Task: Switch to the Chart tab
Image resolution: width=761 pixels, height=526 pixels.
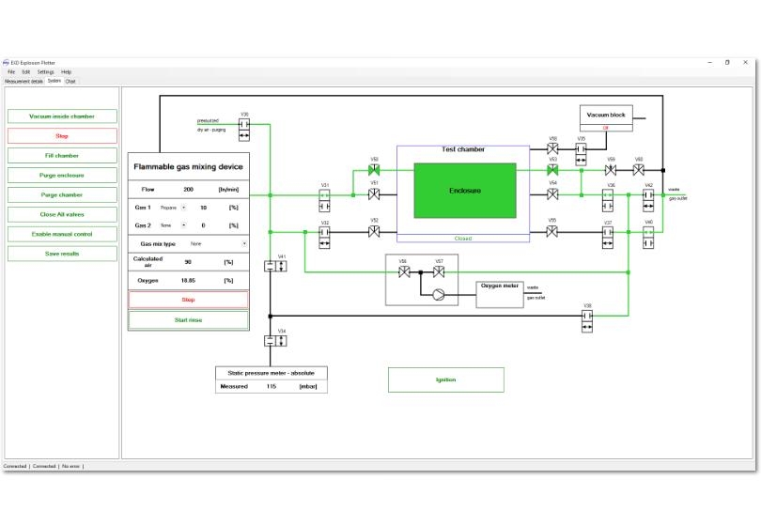Action: (x=70, y=82)
